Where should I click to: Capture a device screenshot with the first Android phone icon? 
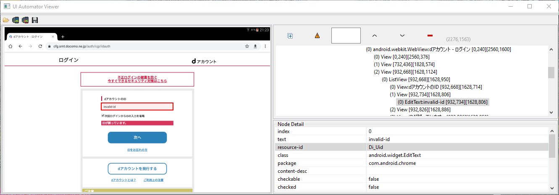[x=16, y=20]
